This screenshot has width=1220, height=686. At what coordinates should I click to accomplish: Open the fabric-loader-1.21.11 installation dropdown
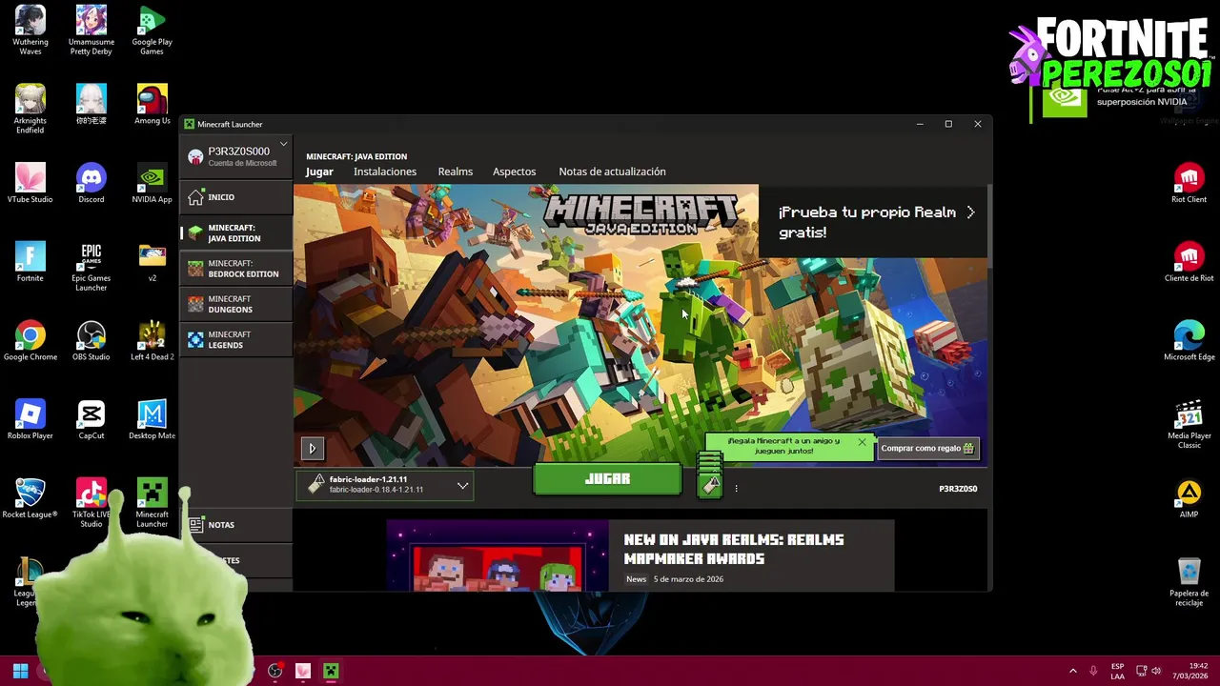[385, 485]
